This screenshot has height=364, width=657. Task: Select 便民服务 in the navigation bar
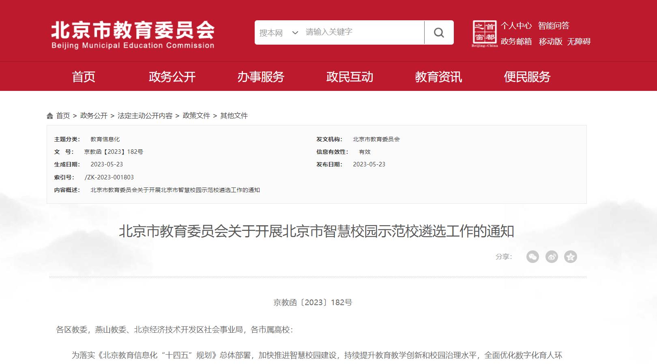point(527,77)
